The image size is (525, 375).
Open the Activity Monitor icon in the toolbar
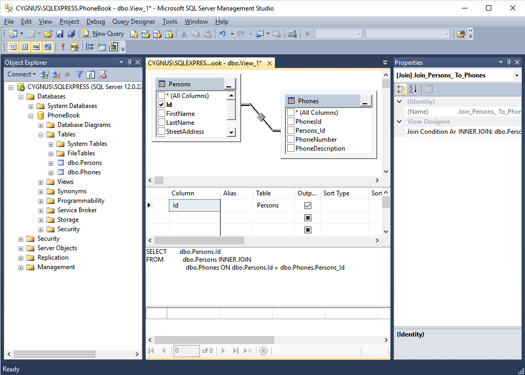pyautogui.click(x=292, y=34)
